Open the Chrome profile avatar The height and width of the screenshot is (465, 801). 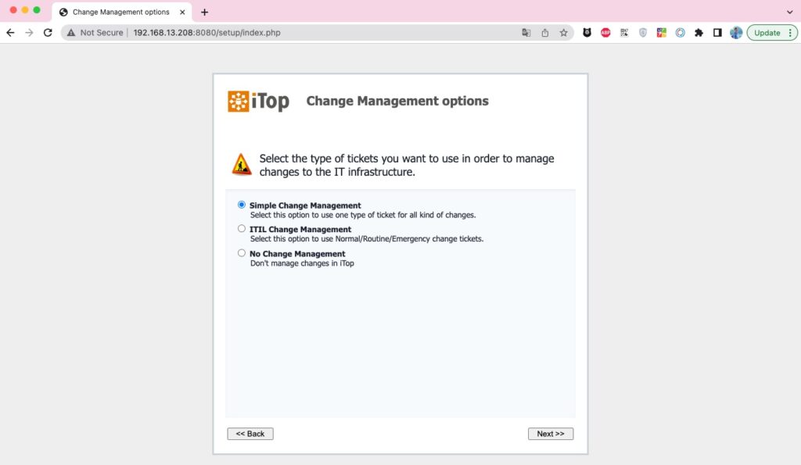click(x=736, y=33)
